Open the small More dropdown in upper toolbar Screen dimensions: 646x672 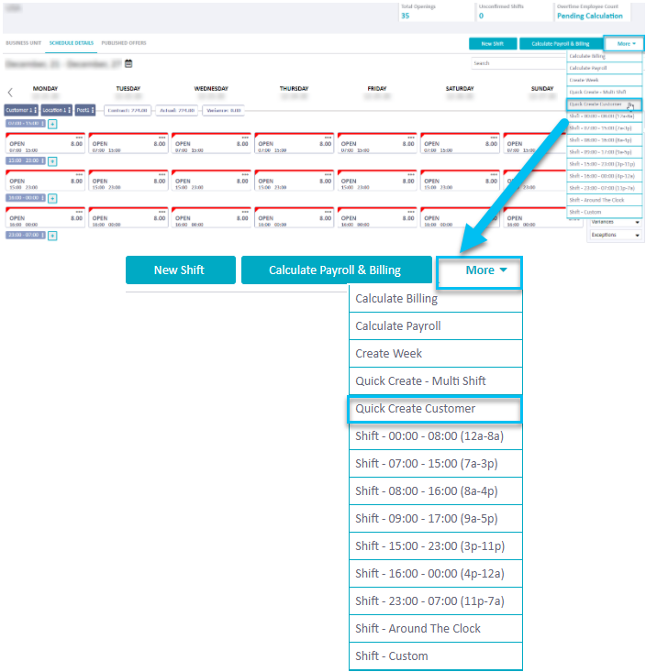click(624, 43)
